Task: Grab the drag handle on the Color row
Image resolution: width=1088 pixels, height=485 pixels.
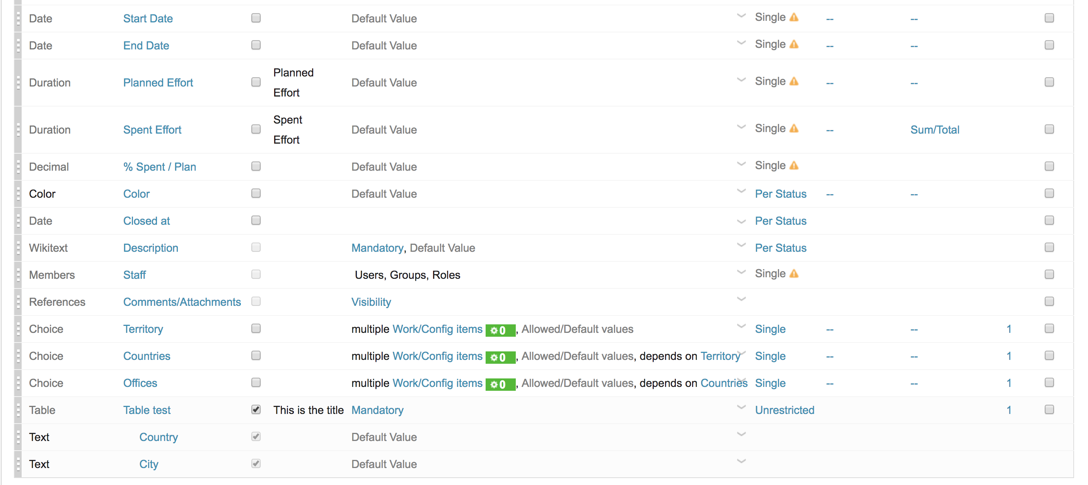Action: click(x=18, y=193)
